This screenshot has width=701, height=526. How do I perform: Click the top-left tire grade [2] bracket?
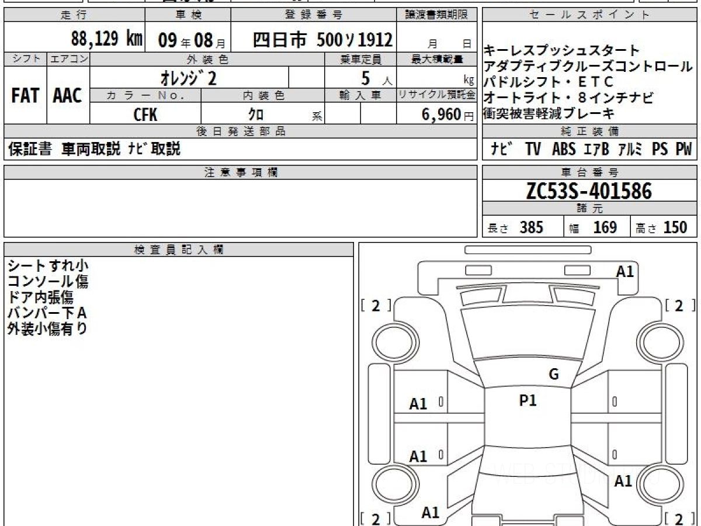pyautogui.click(x=376, y=305)
